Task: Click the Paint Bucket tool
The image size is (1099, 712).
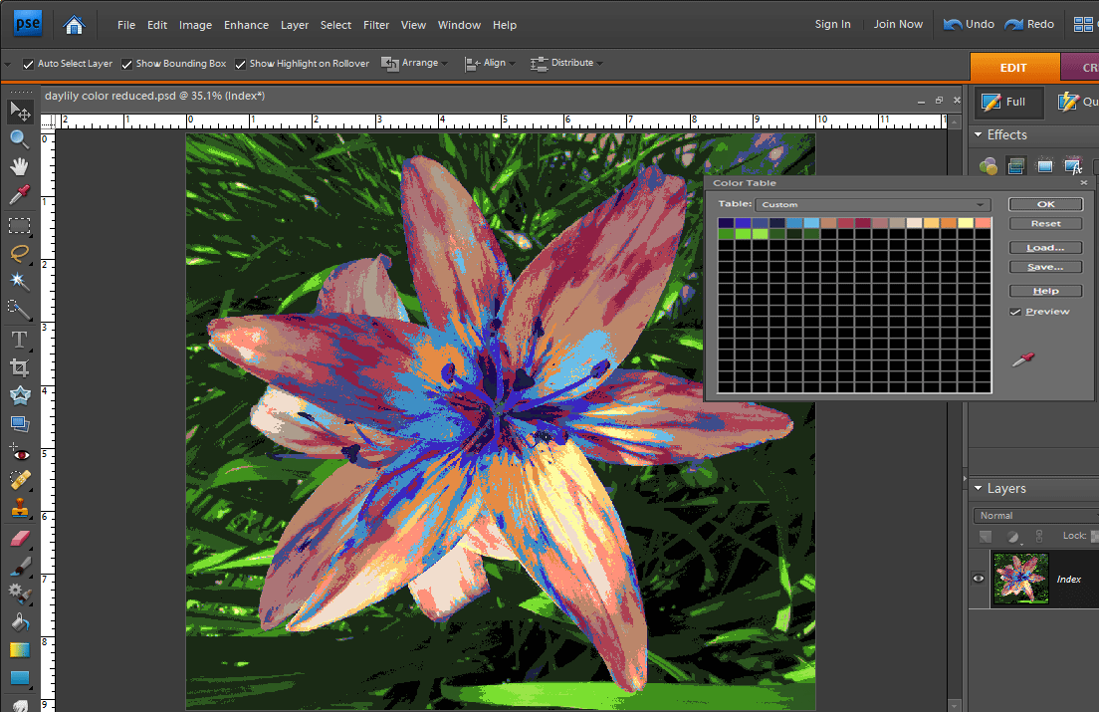Action: pos(19,622)
